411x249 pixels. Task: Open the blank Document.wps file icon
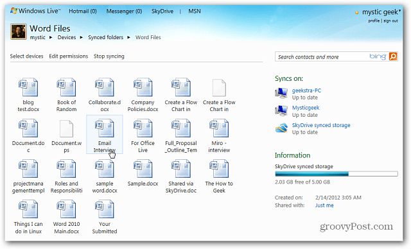(66, 128)
